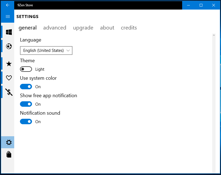The width and height of the screenshot is (221, 175).
Task: Open the soccer ball games section
Action: 9,46
